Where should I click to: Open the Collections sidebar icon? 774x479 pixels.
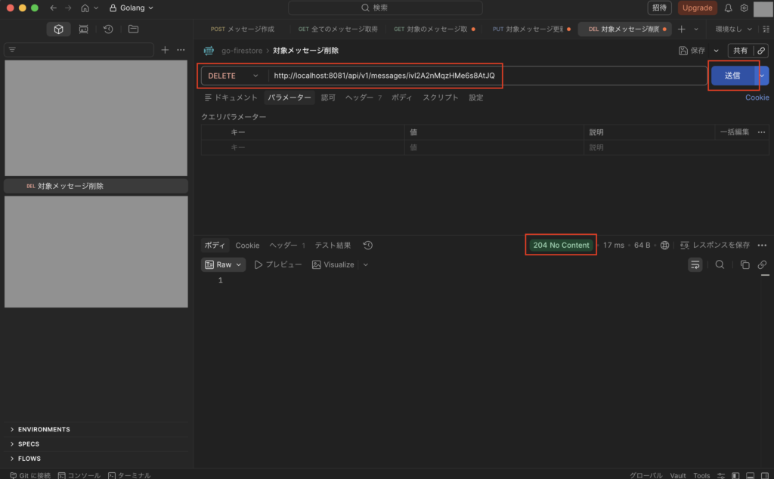point(58,29)
